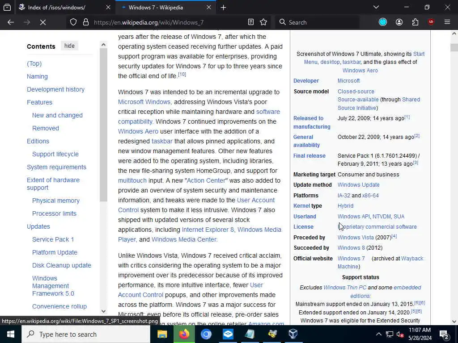View site info via the padlock icon

tap(85, 22)
